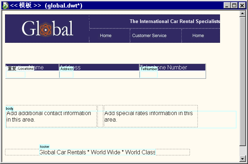
Task: Click the 'Global Car Rentals * World Wide' footer text
Action: point(97,152)
